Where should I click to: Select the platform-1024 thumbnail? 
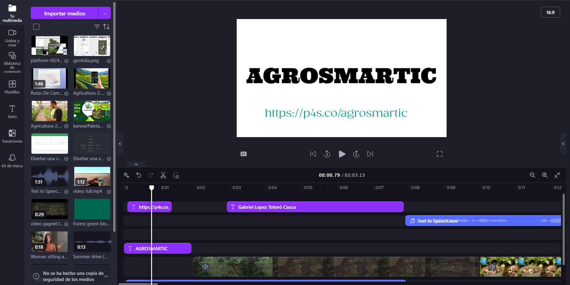pyautogui.click(x=50, y=46)
